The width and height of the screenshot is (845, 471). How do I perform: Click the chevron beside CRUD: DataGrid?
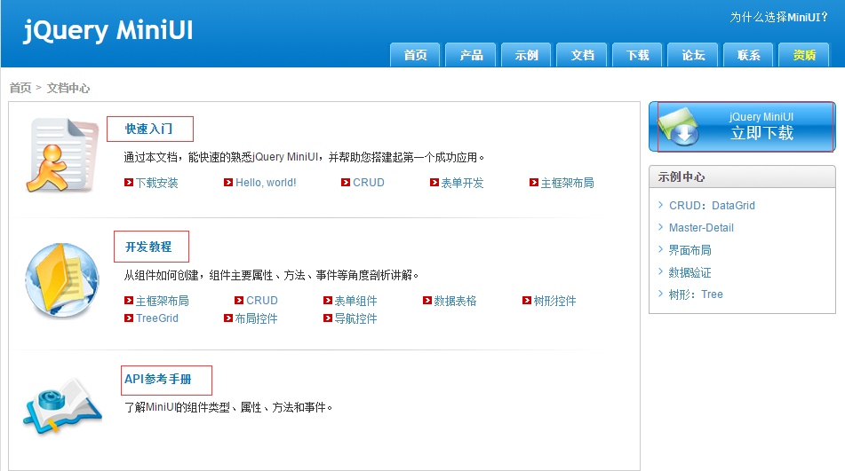coord(661,204)
